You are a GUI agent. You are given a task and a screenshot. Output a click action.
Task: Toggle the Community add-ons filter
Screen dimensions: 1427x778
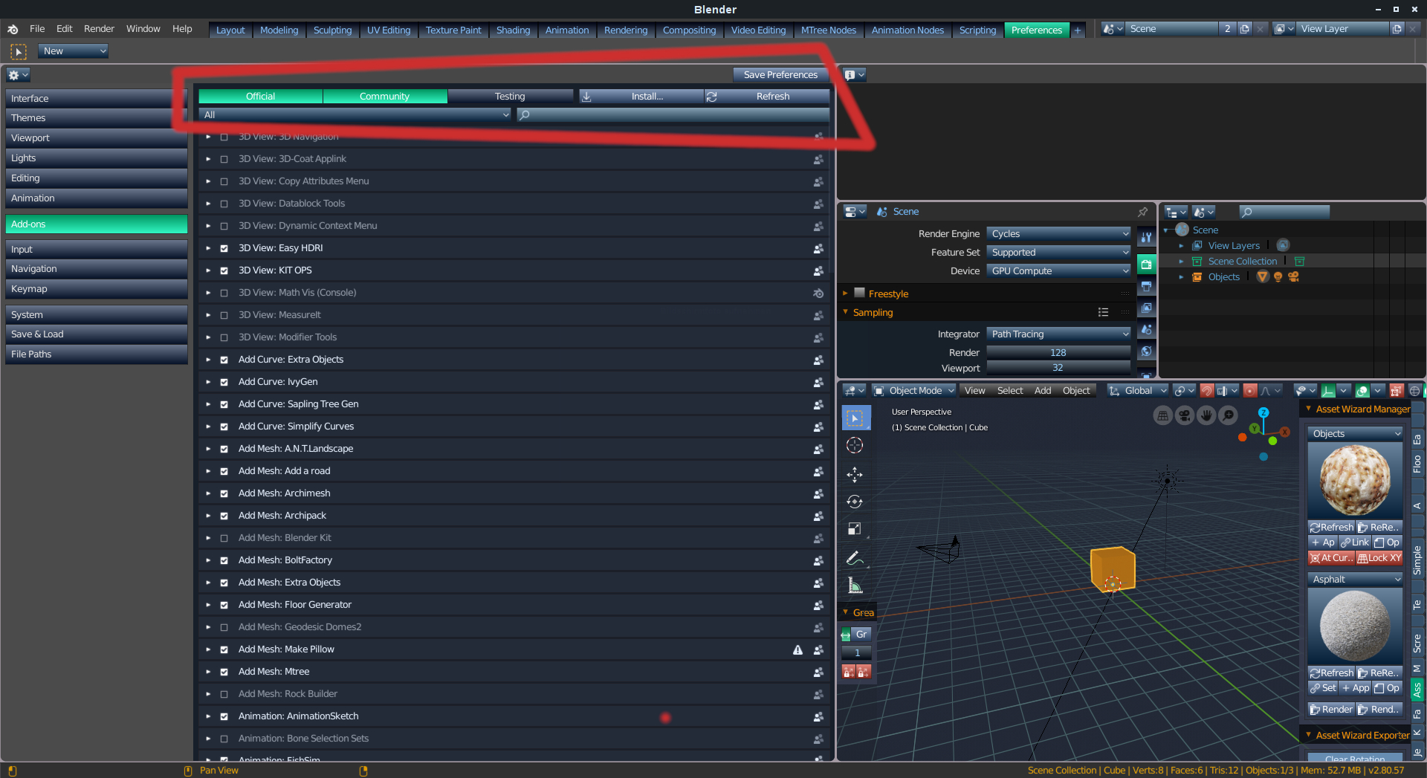384,97
